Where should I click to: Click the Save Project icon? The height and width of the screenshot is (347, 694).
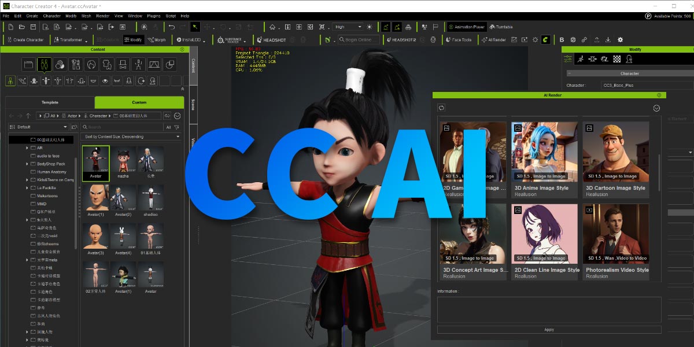click(33, 27)
